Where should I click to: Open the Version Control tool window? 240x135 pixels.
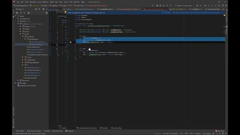pos(34,131)
